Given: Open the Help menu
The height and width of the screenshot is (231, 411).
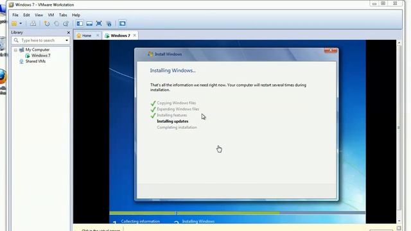Looking at the screenshot, I should click(76, 15).
